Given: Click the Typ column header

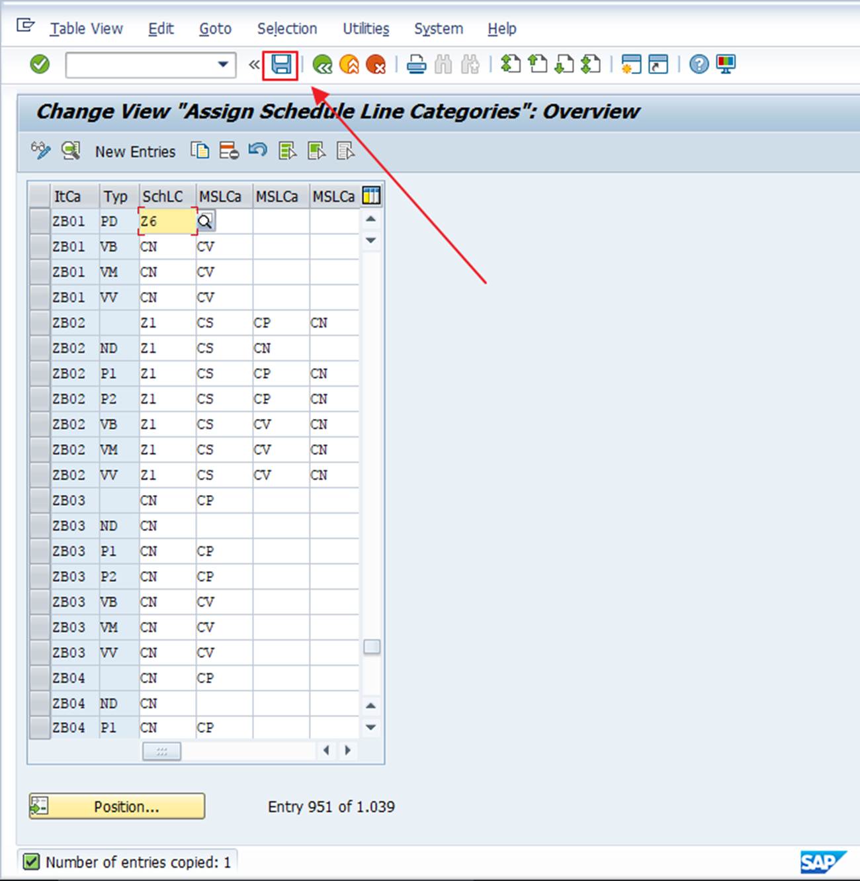Looking at the screenshot, I should click(119, 196).
